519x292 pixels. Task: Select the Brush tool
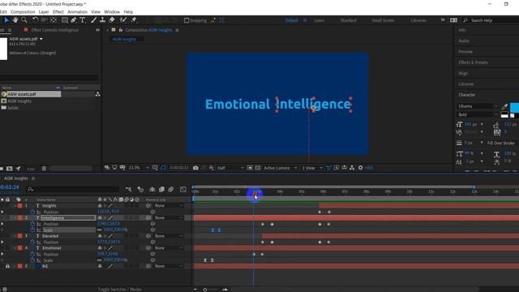(x=94, y=20)
